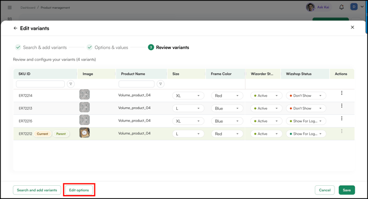Click the ER72212 clock product thumbnail

(x=85, y=132)
